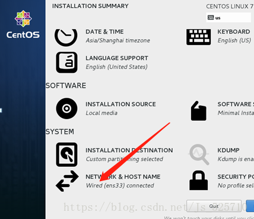Click 'Minimal Insta' software text
Image resolution: width=254 pixels, height=219 pixels.
pos(236,113)
